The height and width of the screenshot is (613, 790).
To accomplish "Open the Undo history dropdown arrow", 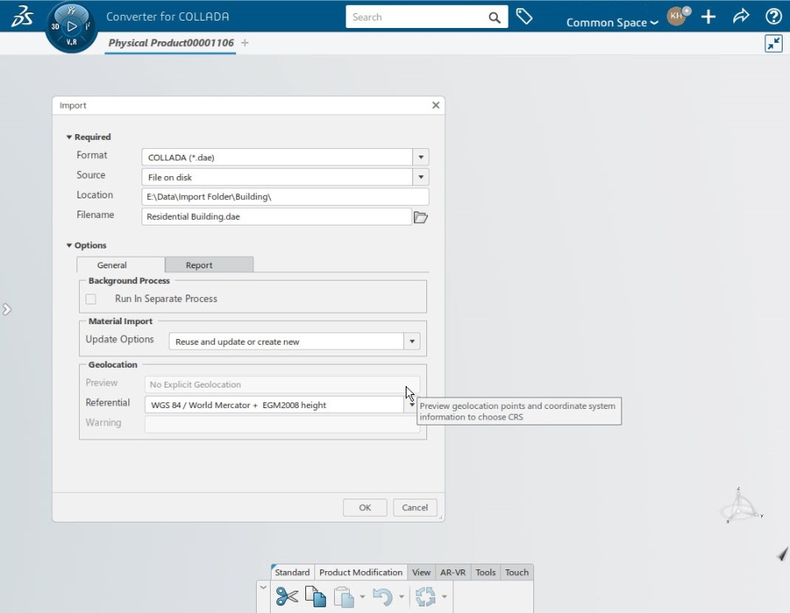I will click(x=401, y=597).
